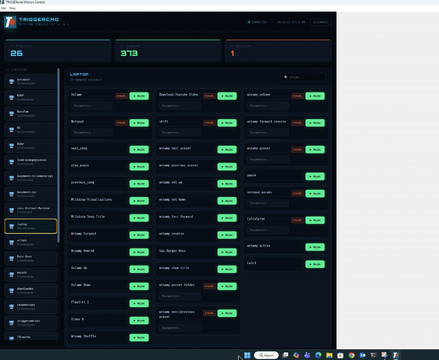Open File Explorer from the taskbar

329,355
